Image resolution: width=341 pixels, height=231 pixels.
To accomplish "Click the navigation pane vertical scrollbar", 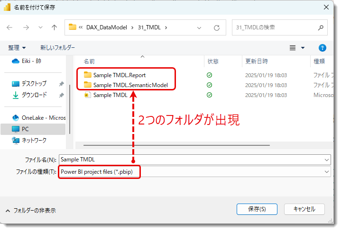I will [x=70, y=109].
